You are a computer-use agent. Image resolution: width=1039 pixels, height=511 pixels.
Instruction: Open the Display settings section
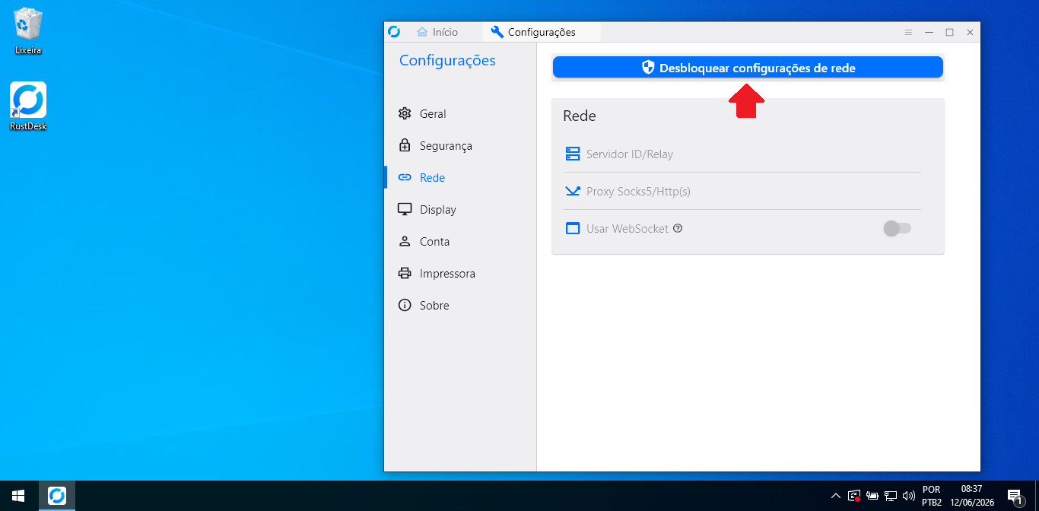(460, 210)
